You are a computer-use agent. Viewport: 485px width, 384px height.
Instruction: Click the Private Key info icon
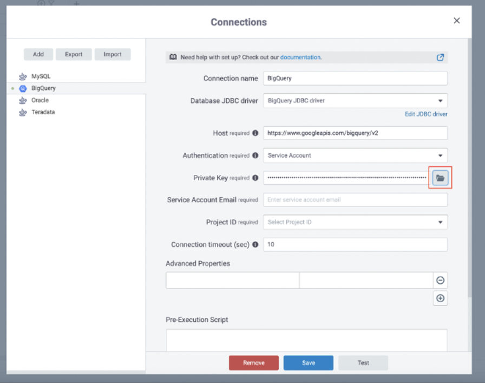(255, 178)
